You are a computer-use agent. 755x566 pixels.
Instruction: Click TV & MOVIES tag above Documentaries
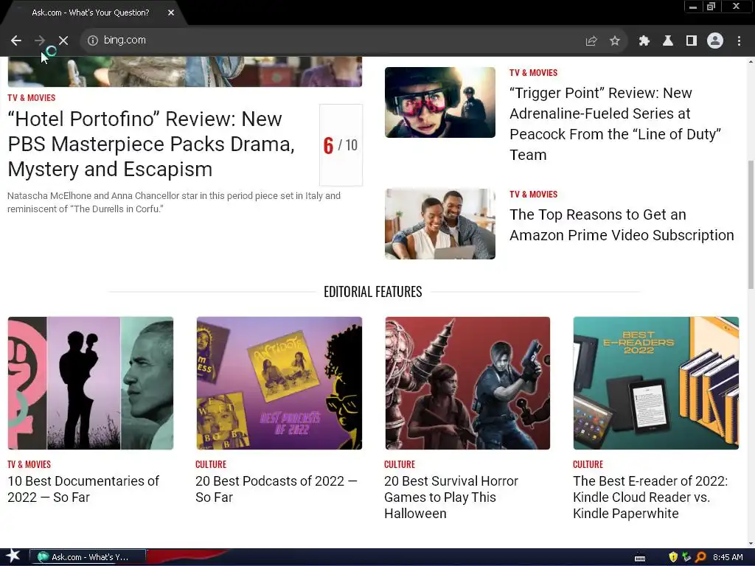pyautogui.click(x=29, y=464)
